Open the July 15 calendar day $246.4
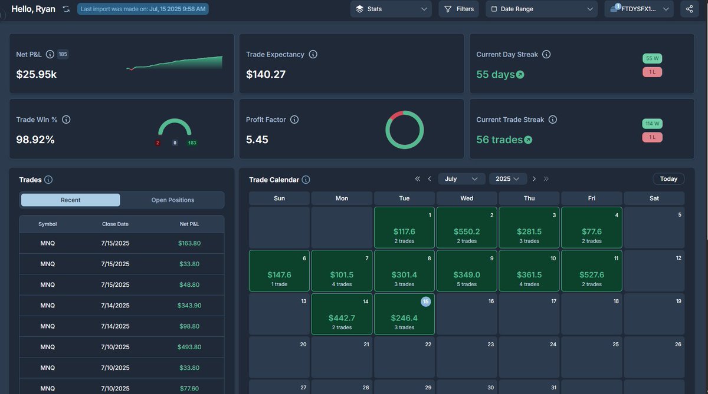The height and width of the screenshot is (394, 708). tap(404, 314)
